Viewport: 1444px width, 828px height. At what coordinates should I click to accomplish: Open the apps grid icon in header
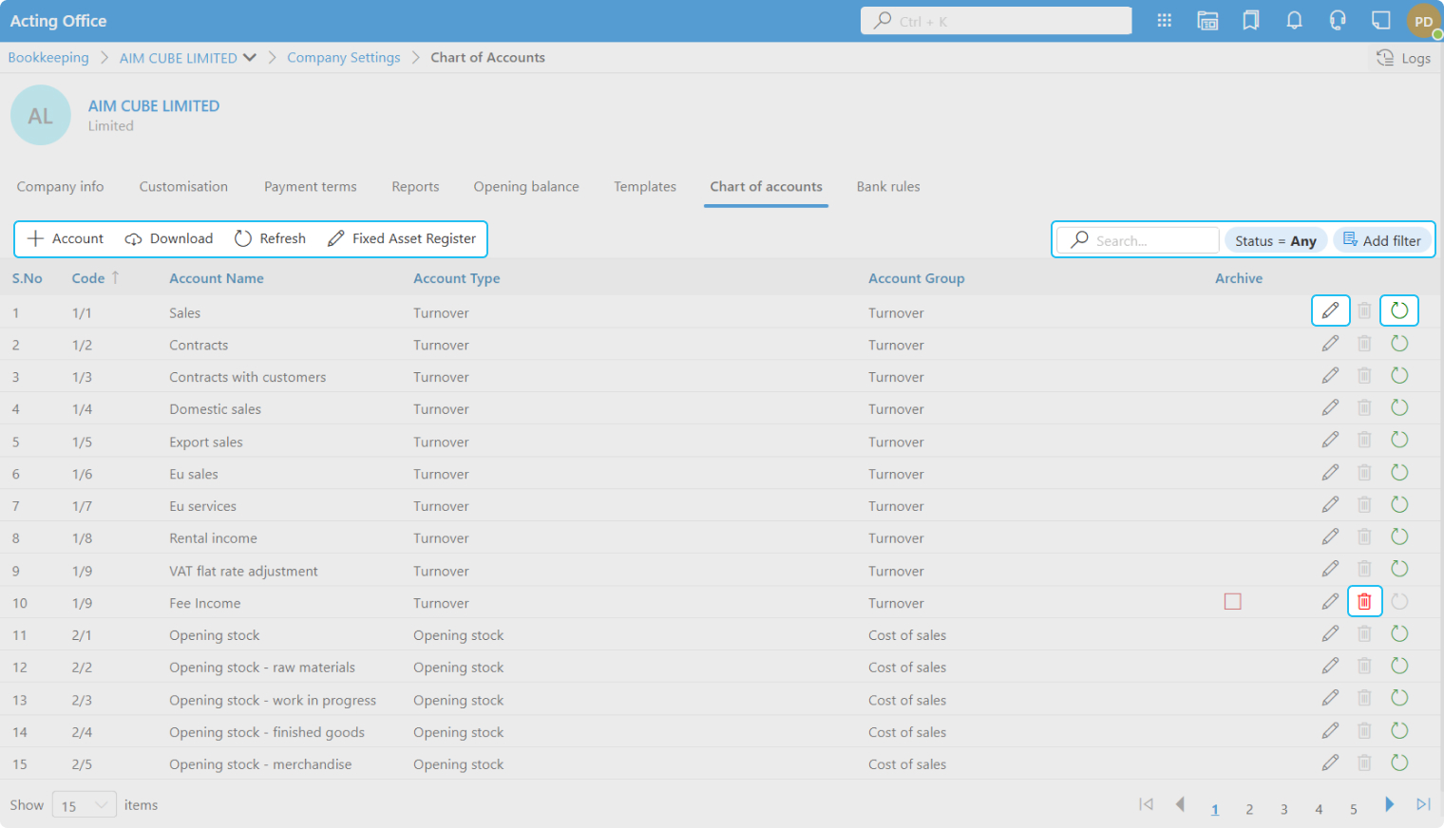(1164, 21)
